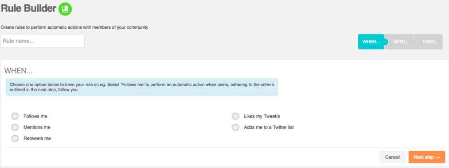Click the blue info hint box
The width and height of the screenshot is (449, 168).
(x=142, y=87)
